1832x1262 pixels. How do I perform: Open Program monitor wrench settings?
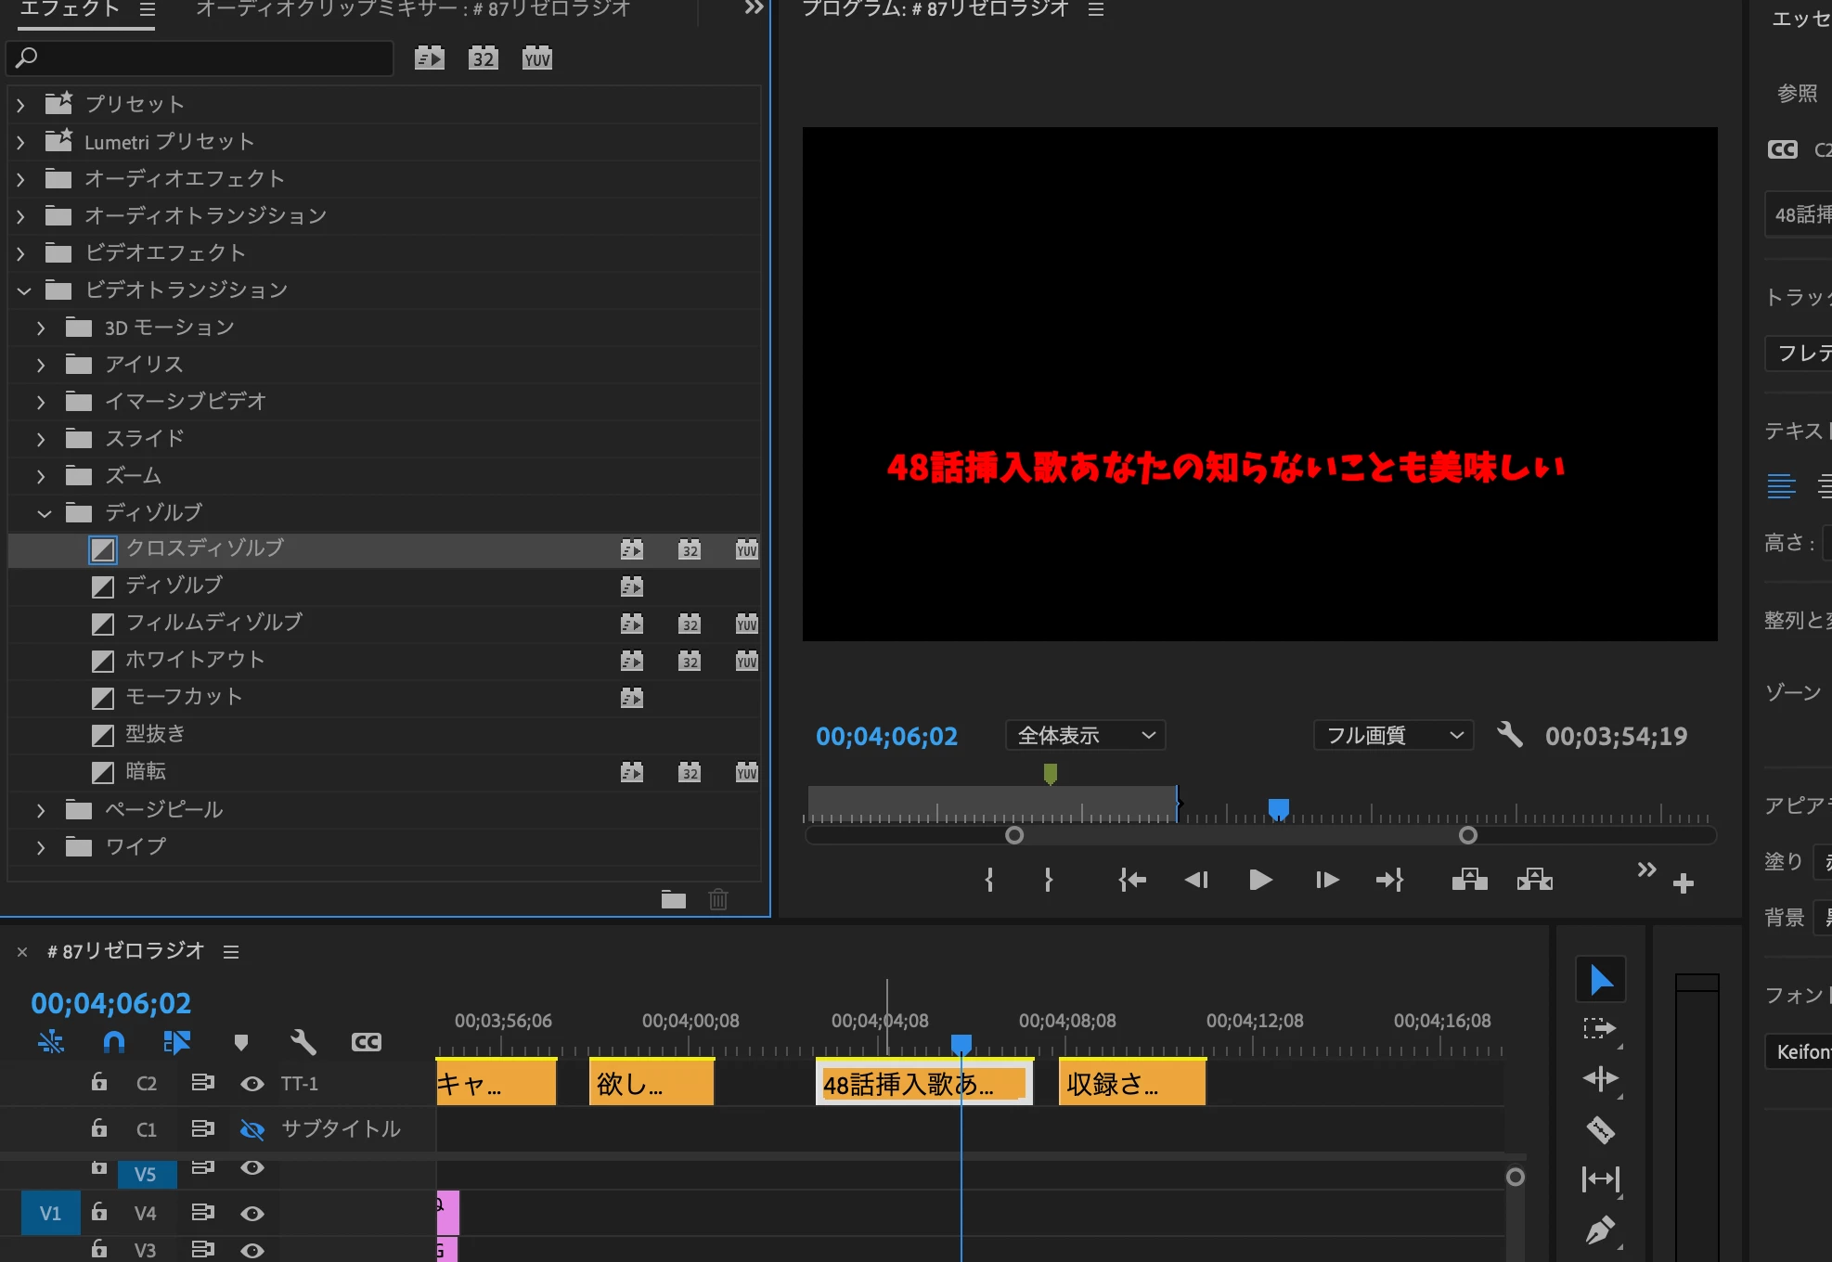tap(1510, 735)
